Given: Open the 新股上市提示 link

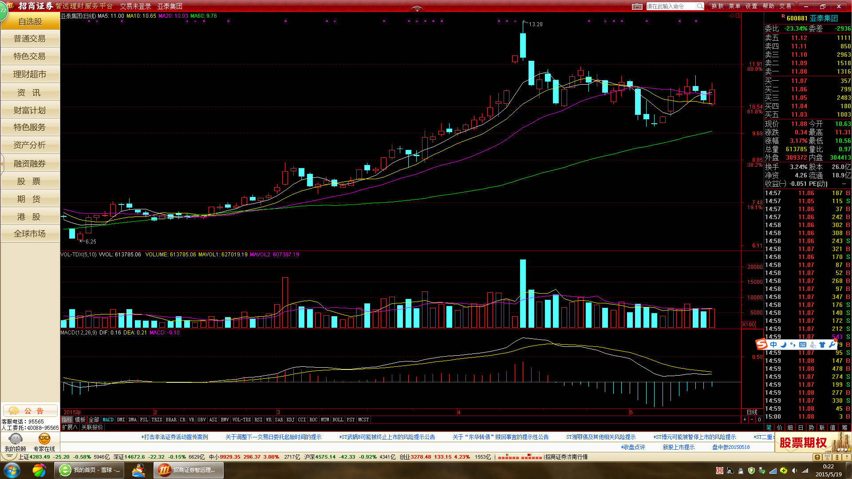Looking at the screenshot, I should 679,447.
